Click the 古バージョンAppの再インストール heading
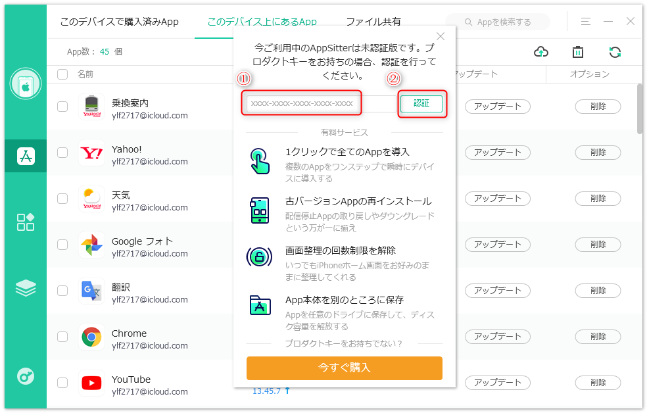647x413 pixels. [358, 201]
